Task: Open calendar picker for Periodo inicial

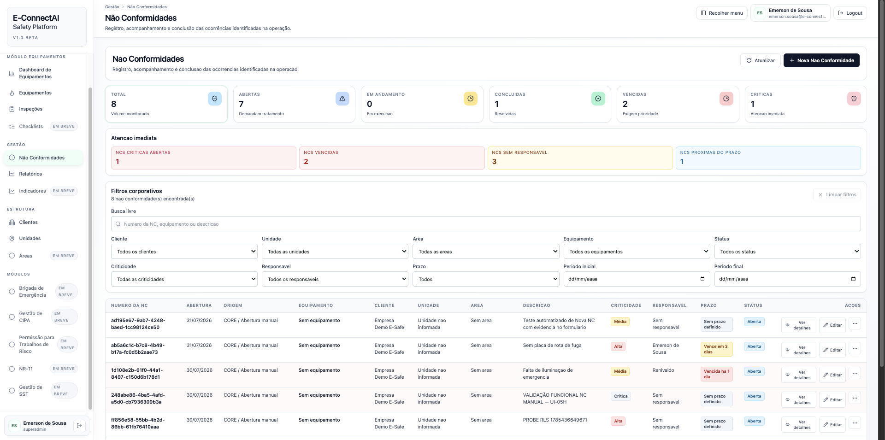Action: (x=702, y=279)
